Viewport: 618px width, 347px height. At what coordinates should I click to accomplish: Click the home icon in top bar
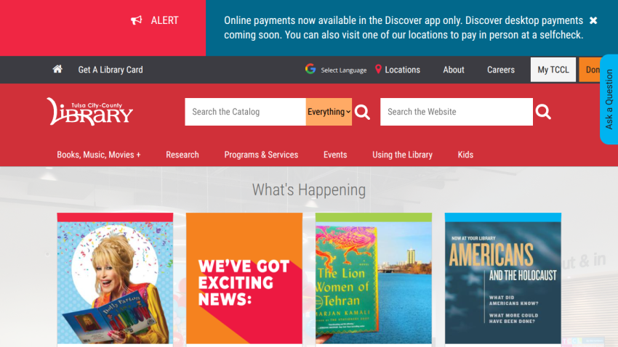57,69
